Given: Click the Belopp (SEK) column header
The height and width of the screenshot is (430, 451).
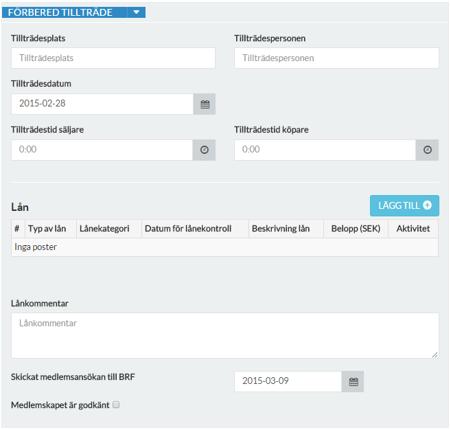Looking at the screenshot, I should (356, 229).
